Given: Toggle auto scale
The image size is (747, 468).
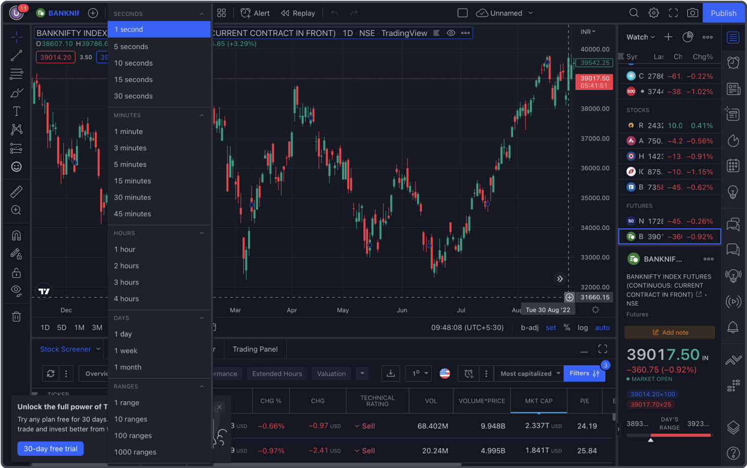Looking at the screenshot, I should pos(602,327).
